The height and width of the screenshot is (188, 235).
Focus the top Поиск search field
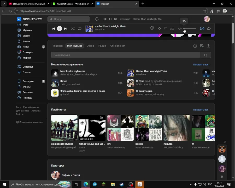click(68, 19)
